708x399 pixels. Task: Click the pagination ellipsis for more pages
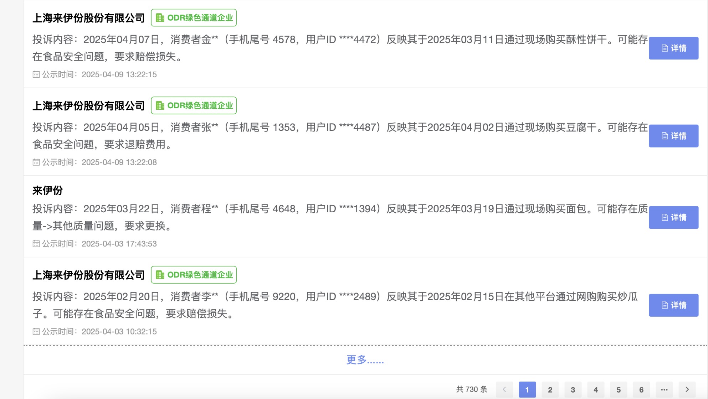click(664, 390)
